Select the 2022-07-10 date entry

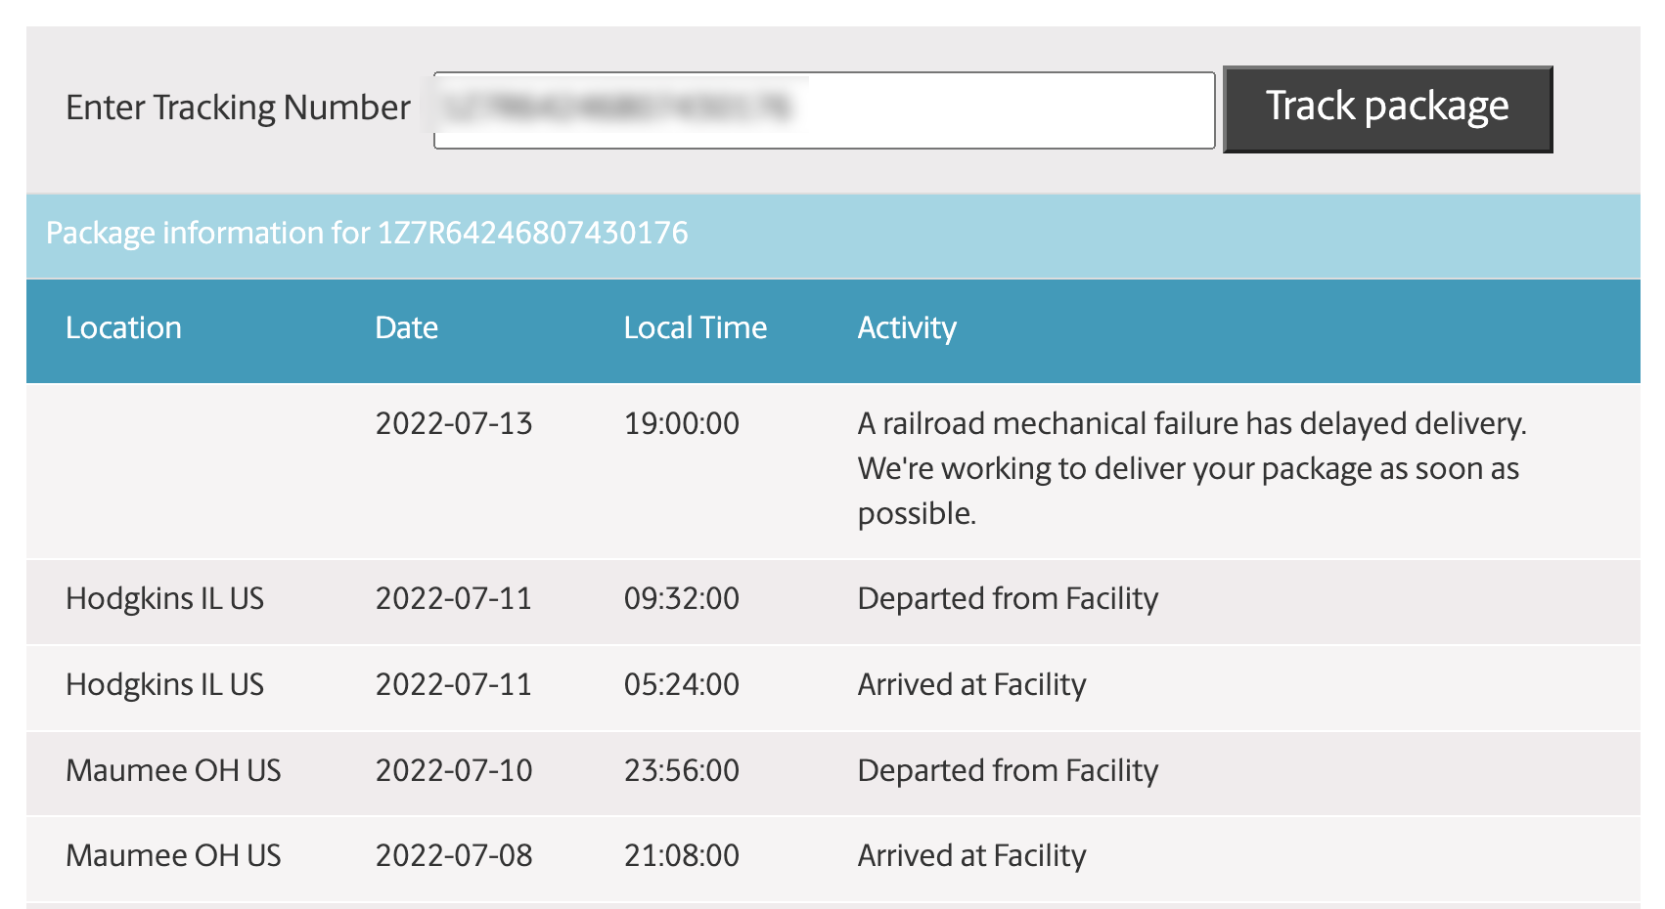pyautogui.click(x=453, y=771)
